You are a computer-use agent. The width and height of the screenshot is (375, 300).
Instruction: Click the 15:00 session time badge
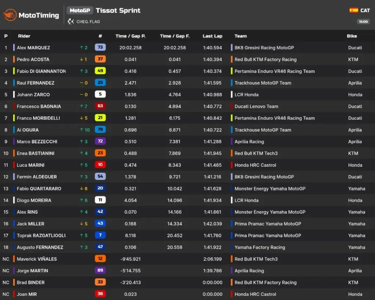pos(363,22)
